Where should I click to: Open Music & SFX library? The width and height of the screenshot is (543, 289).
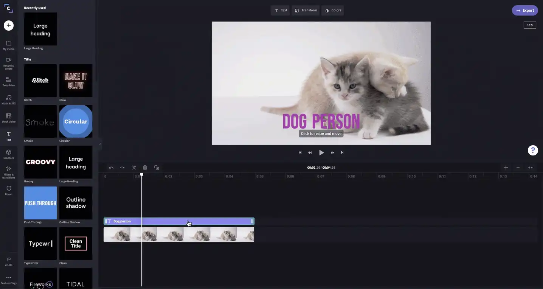pyautogui.click(x=9, y=100)
